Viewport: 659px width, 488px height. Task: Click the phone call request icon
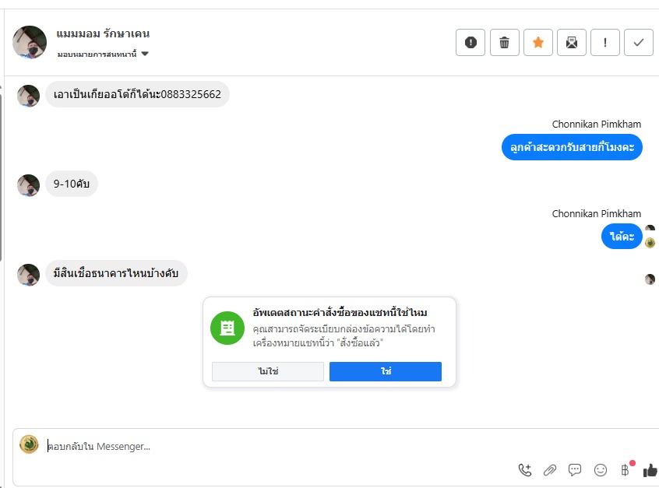pyautogui.click(x=525, y=470)
